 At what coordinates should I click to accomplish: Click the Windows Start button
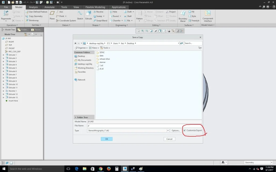point(4,169)
